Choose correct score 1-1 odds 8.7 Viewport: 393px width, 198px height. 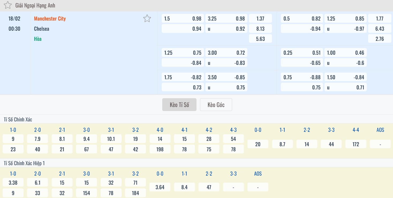282,144
